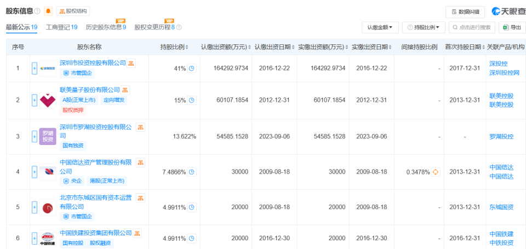Click the 数据纠错 button

pyautogui.click(x=465, y=11)
